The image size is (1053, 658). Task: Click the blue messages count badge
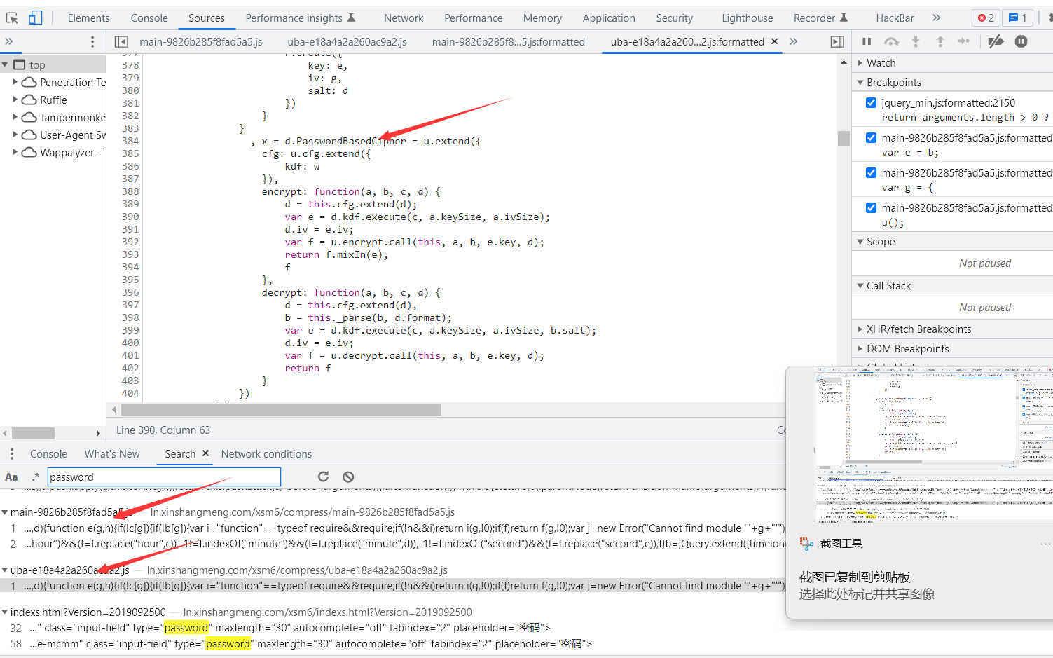tap(1018, 18)
